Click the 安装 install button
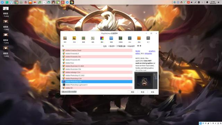 [x=153, y=92]
